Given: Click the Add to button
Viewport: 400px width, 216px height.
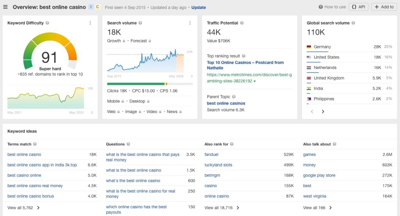Looking at the screenshot, I should click(384, 7).
